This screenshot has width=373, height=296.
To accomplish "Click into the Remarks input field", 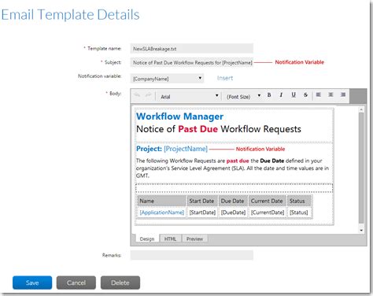I will click(192, 255).
